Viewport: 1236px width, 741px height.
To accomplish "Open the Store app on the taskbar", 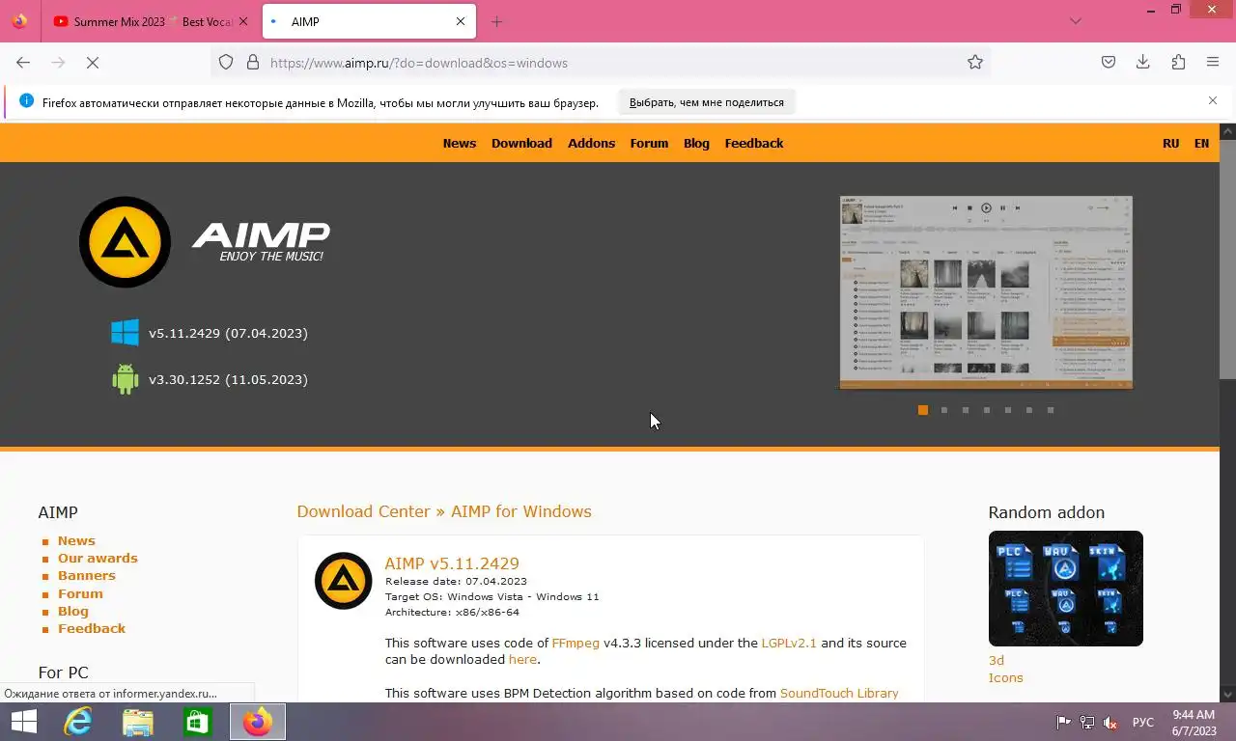I will 198,722.
